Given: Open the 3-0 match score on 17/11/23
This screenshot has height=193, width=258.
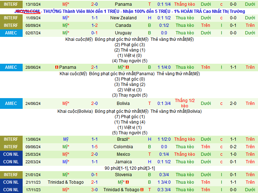Looking at the screenshot, I should point(95,190).
